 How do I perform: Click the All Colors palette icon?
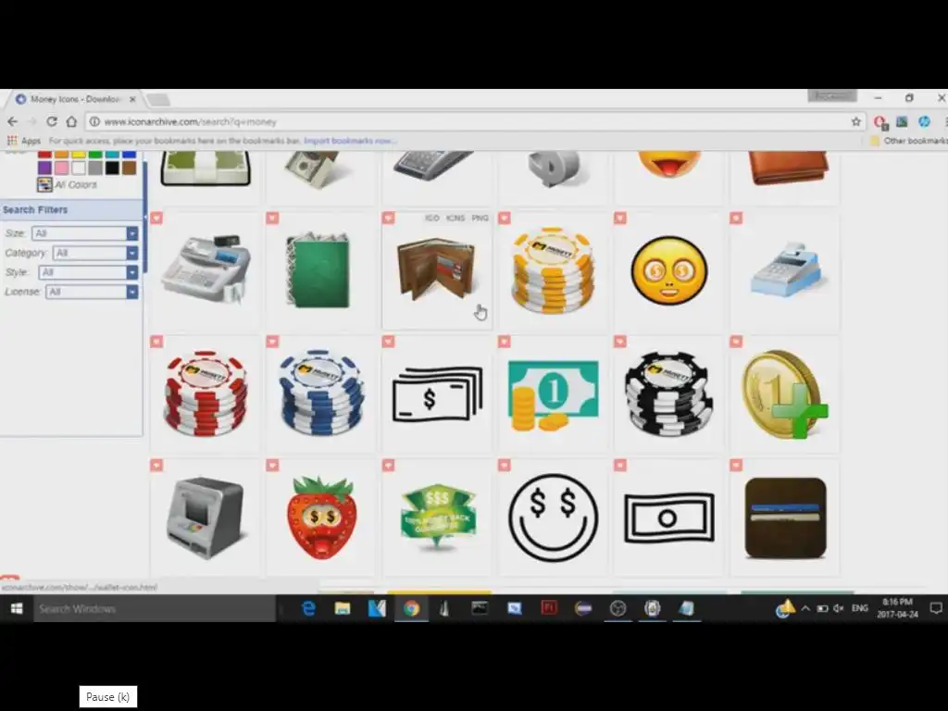[x=44, y=184]
